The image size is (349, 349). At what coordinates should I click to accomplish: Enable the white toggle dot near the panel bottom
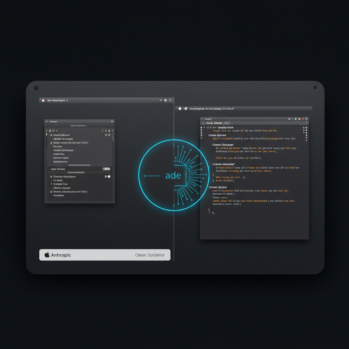point(109,177)
